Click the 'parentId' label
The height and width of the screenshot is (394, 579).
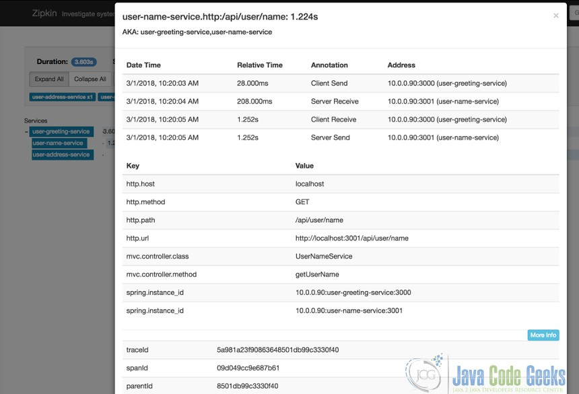click(x=139, y=386)
